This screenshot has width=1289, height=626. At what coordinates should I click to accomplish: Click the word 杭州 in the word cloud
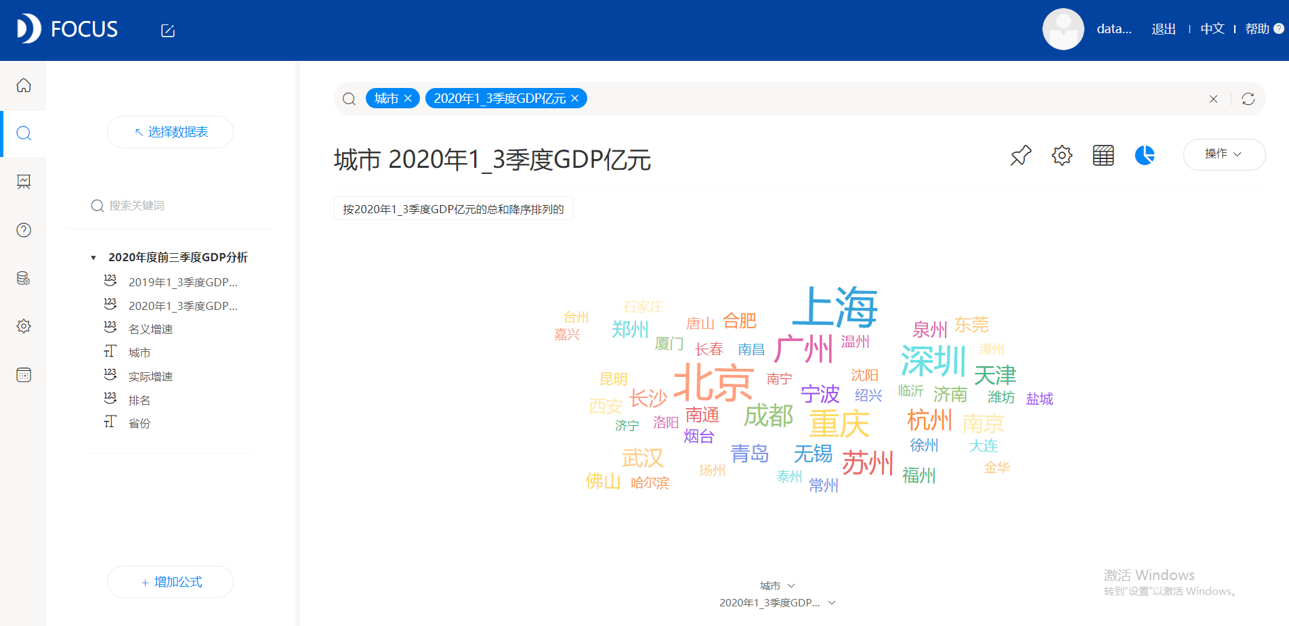[929, 420]
